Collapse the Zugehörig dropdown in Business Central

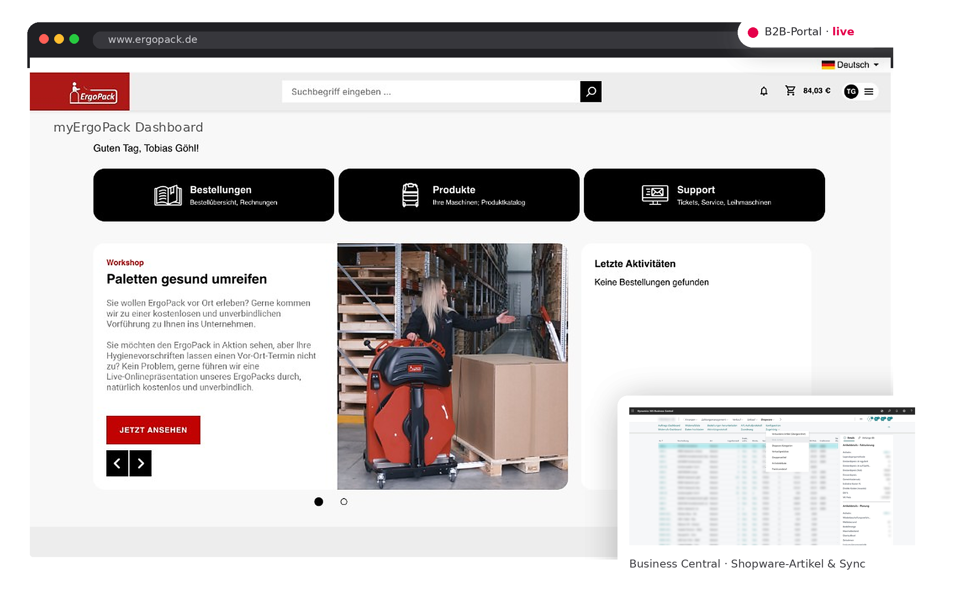772,430
